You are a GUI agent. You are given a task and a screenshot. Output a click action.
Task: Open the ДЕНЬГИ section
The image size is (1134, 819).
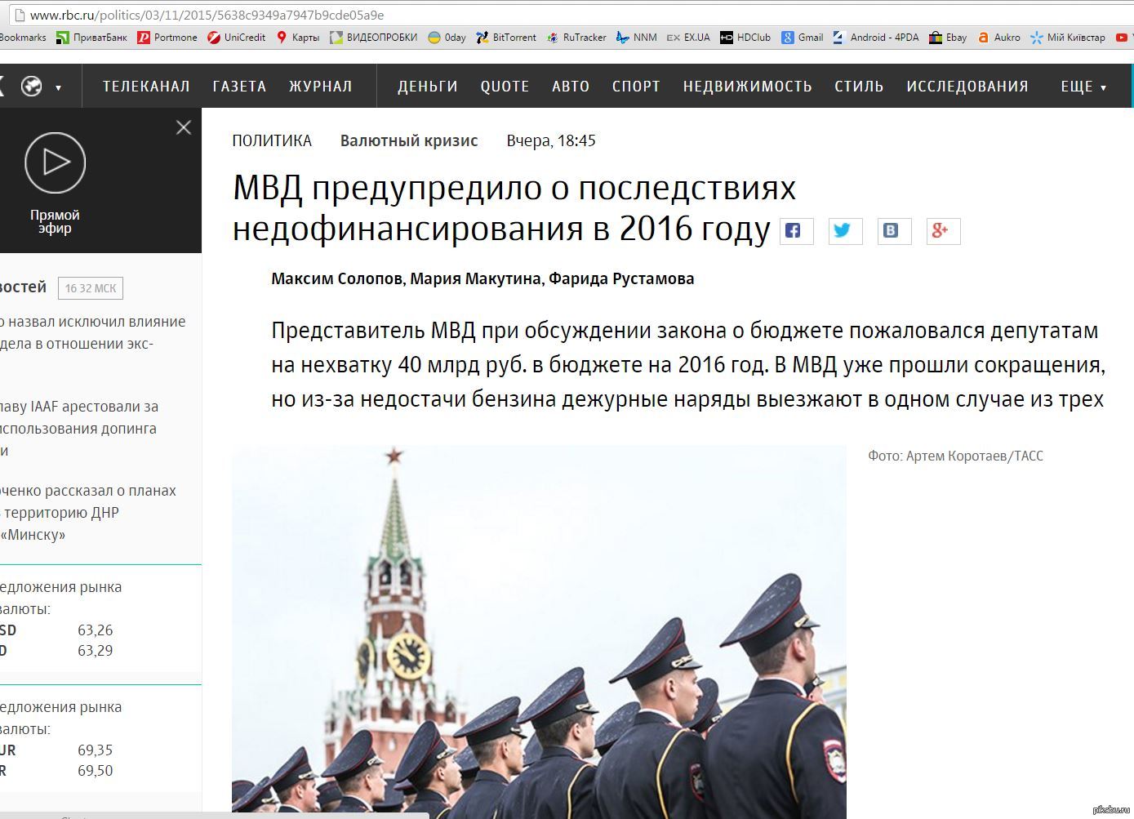point(427,87)
